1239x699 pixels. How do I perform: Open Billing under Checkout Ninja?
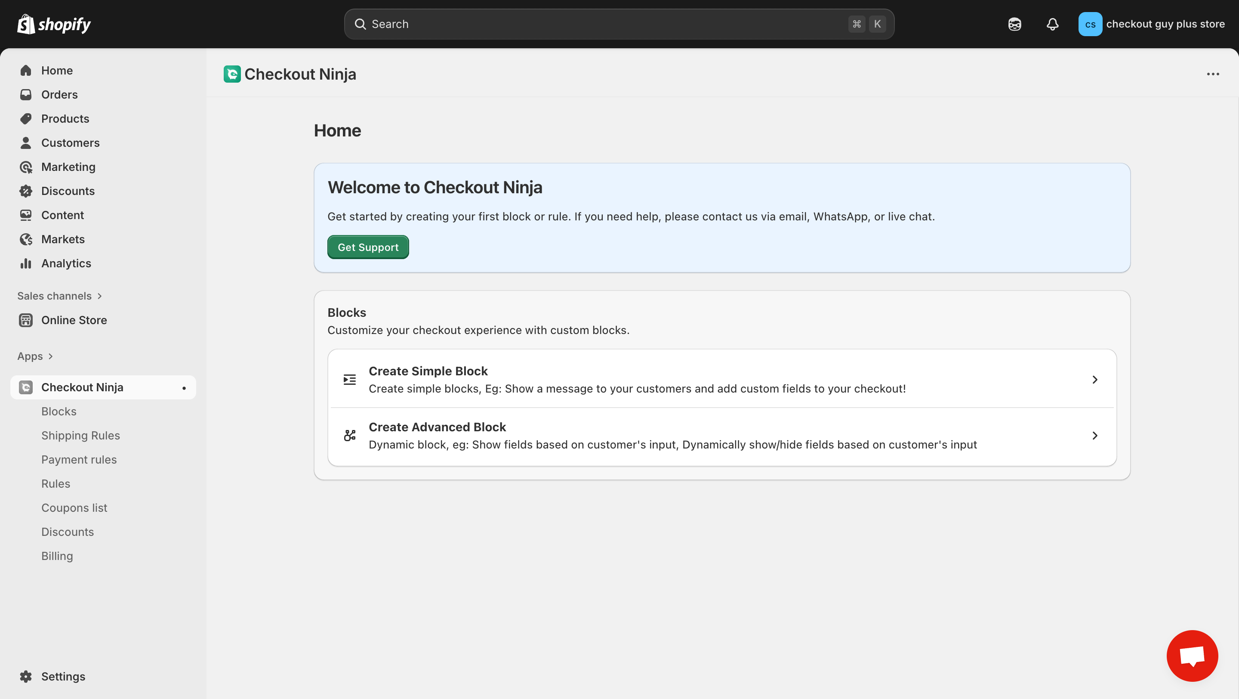[57, 556]
